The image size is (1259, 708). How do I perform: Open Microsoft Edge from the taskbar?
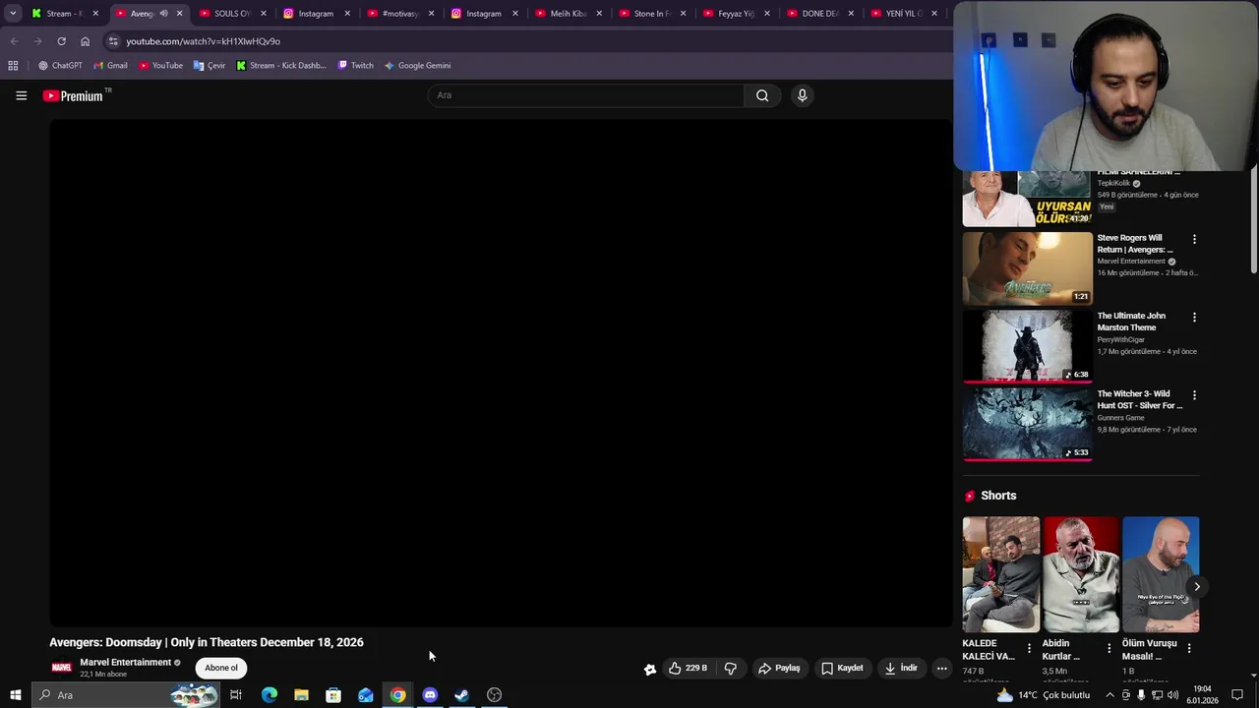click(269, 695)
